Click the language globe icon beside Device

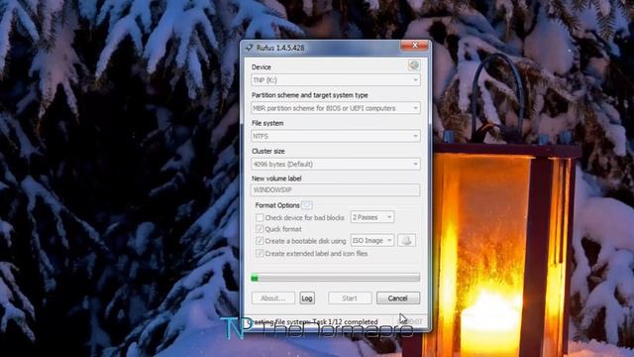(413, 65)
